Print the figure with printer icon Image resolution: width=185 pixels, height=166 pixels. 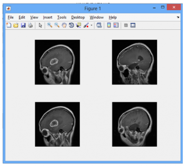(30, 25)
